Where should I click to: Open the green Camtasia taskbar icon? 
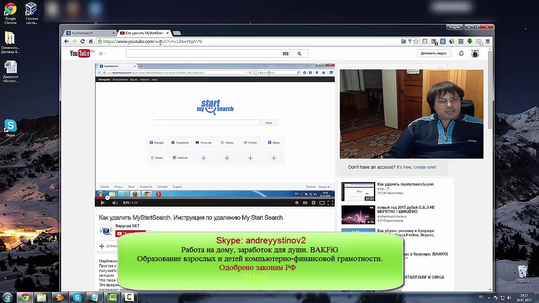pyautogui.click(x=112, y=298)
